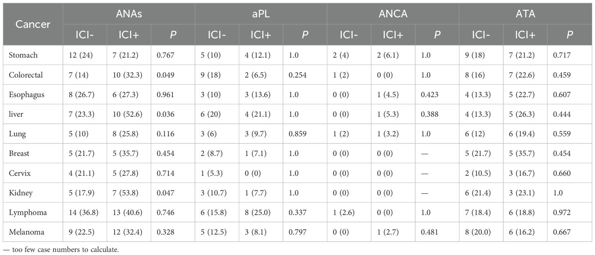This screenshot has width=595, height=255.
Task: Click the Kidney row label
Action: (21, 193)
